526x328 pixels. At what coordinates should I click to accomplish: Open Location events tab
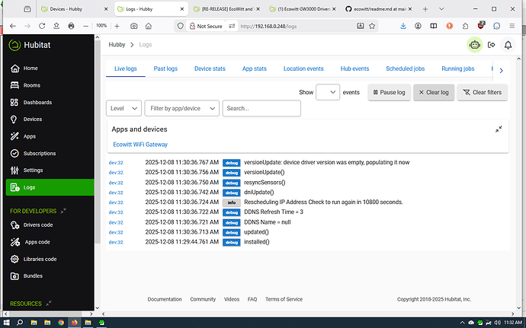303,68
